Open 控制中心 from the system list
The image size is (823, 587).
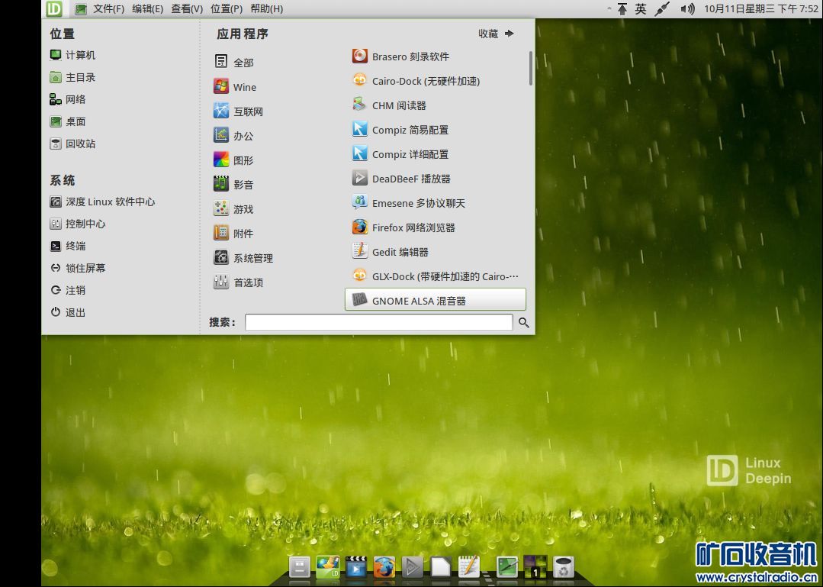(x=78, y=224)
